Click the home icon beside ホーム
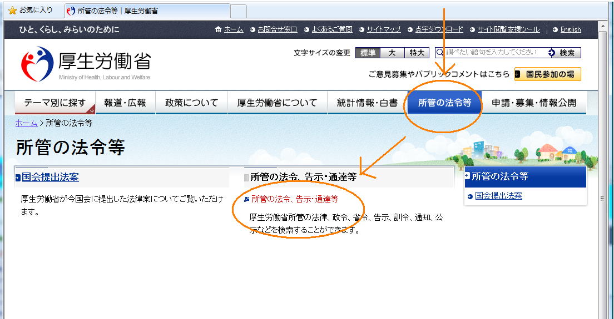Viewport: 614px width, 319px height. tap(218, 29)
